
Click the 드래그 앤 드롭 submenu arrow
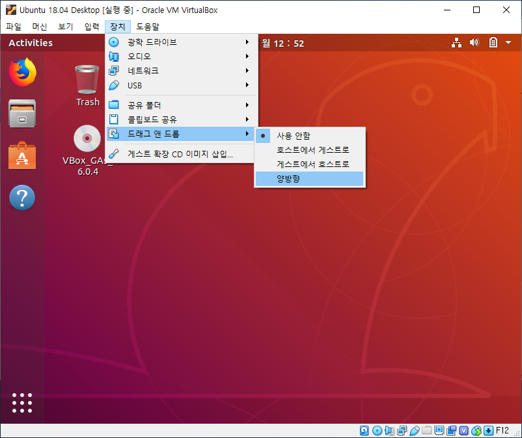247,134
